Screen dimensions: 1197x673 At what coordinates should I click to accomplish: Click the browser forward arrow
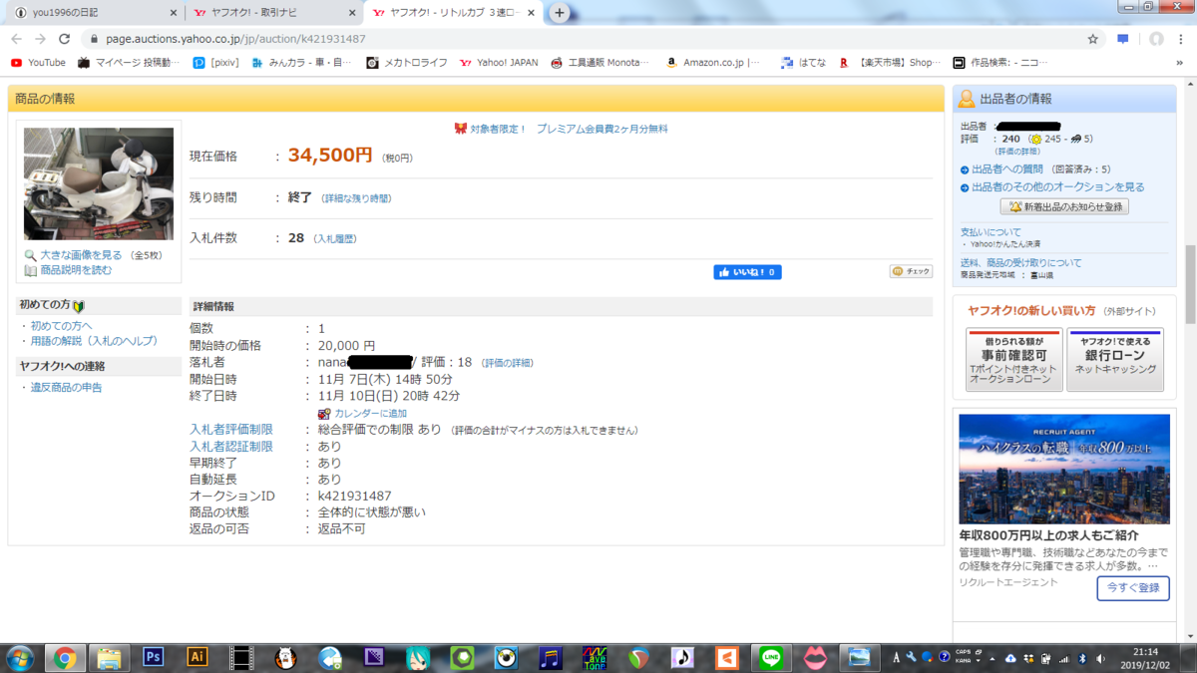(x=40, y=39)
